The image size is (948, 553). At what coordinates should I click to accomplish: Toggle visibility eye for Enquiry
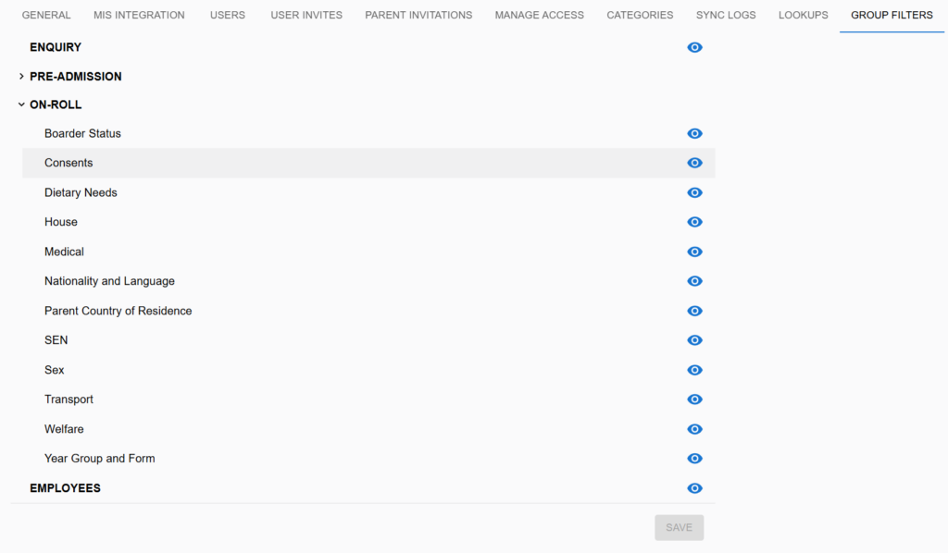pyautogui.click(x=694, y=47)
